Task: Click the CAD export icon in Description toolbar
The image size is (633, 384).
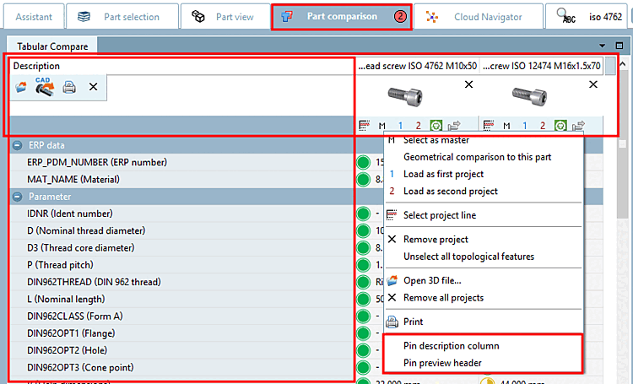Action: [45, 86]
